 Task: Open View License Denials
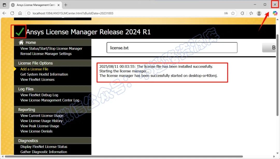(x=37, y=131)
